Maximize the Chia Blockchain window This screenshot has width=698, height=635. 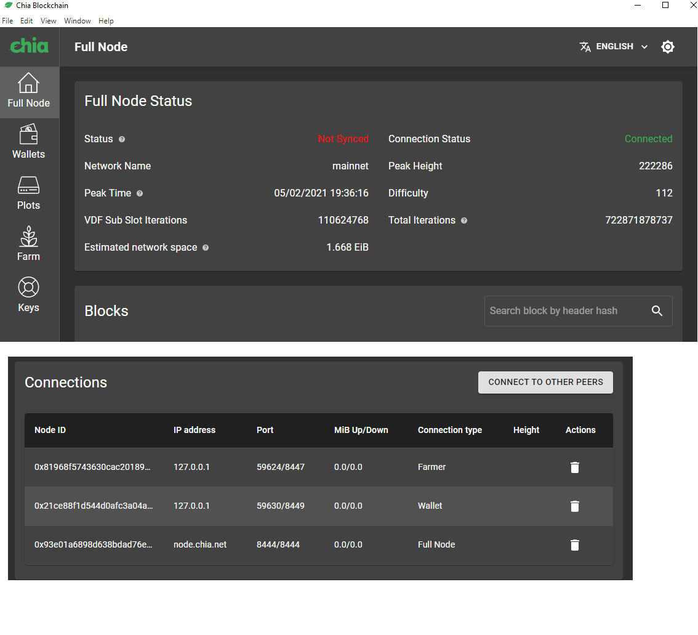[665, 6]
